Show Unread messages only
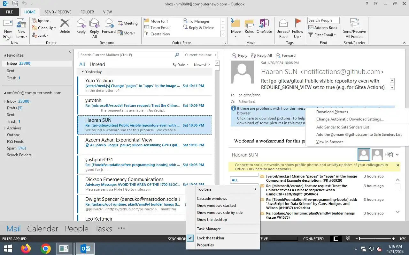409x255 pixels. 97,64
